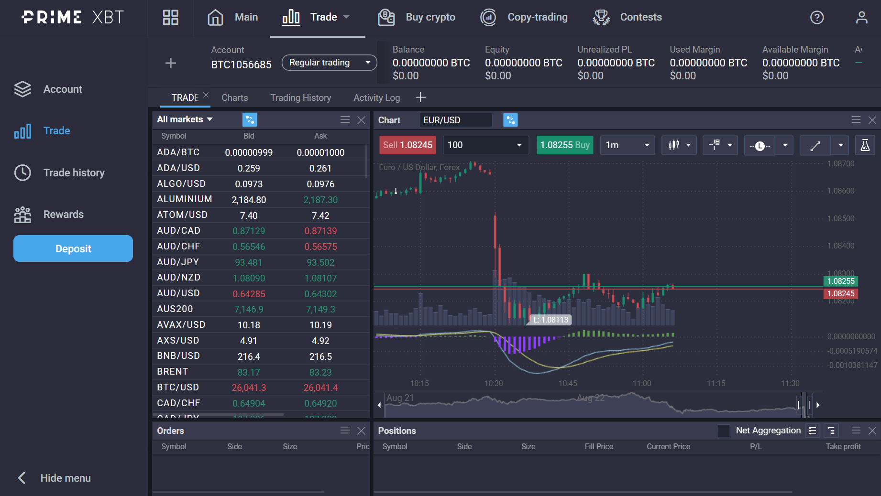Select the AUD/USD market row
The image size is (881, 496).
coord(261,293)
